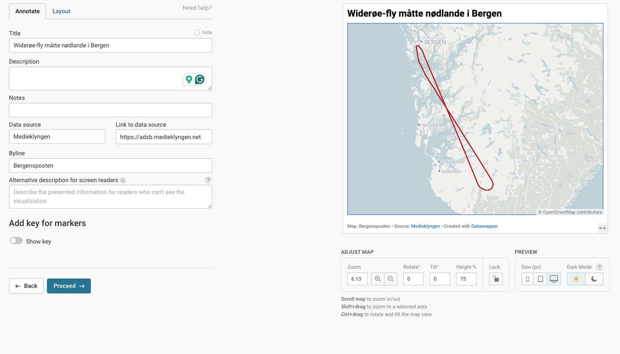Select mobile preview size icon
Viewport: 620px width, 354px height.
point(528,279)
